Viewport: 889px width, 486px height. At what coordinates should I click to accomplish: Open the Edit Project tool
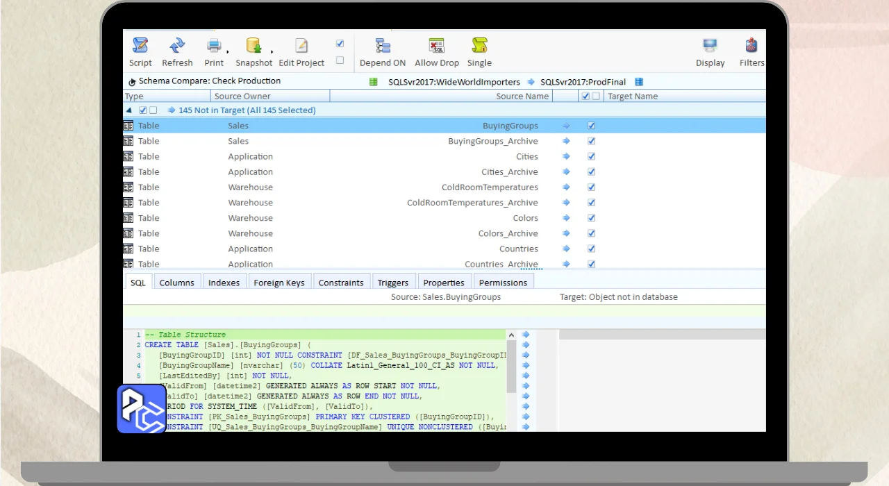301,47
